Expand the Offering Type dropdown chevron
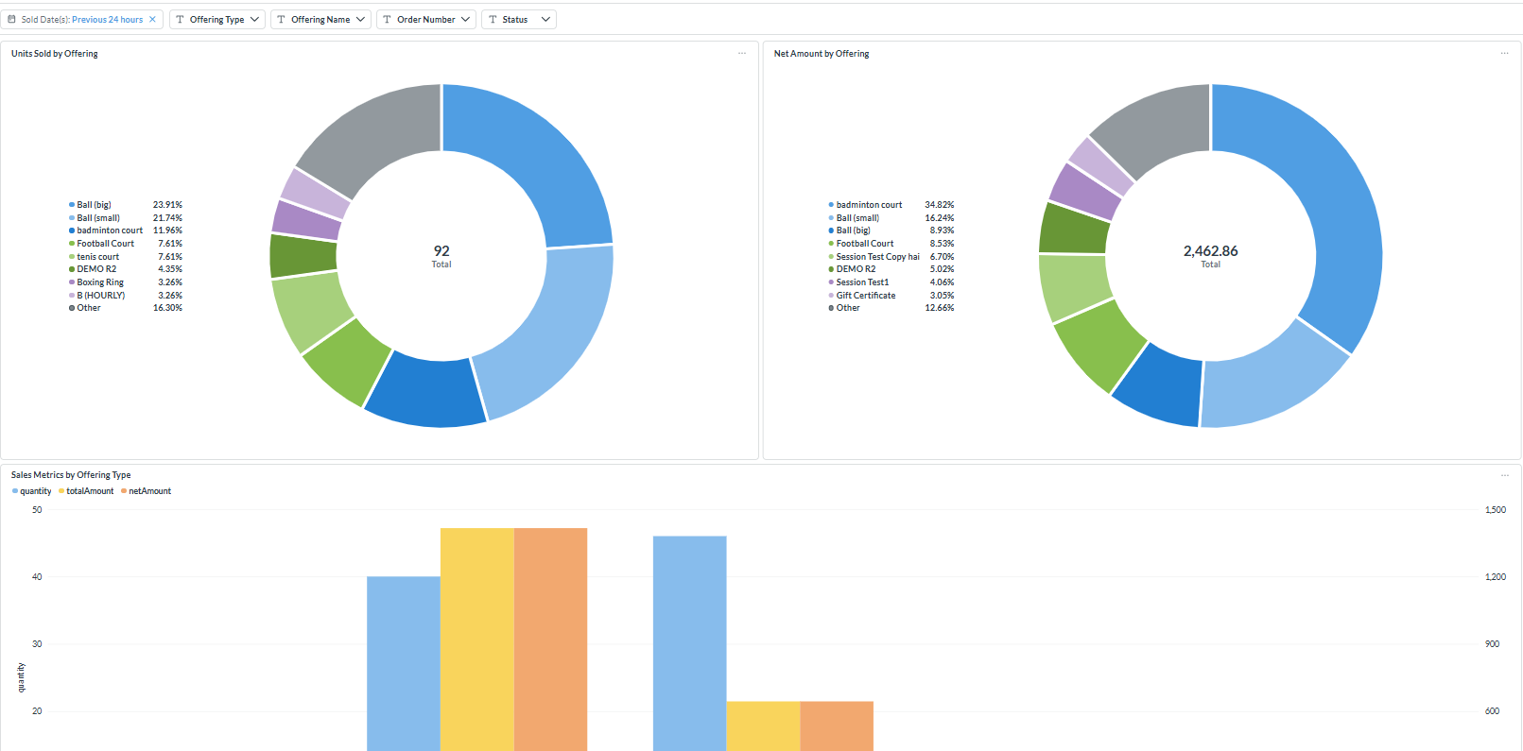Screen dimensions: 1523x751 (x=254, y=19)
